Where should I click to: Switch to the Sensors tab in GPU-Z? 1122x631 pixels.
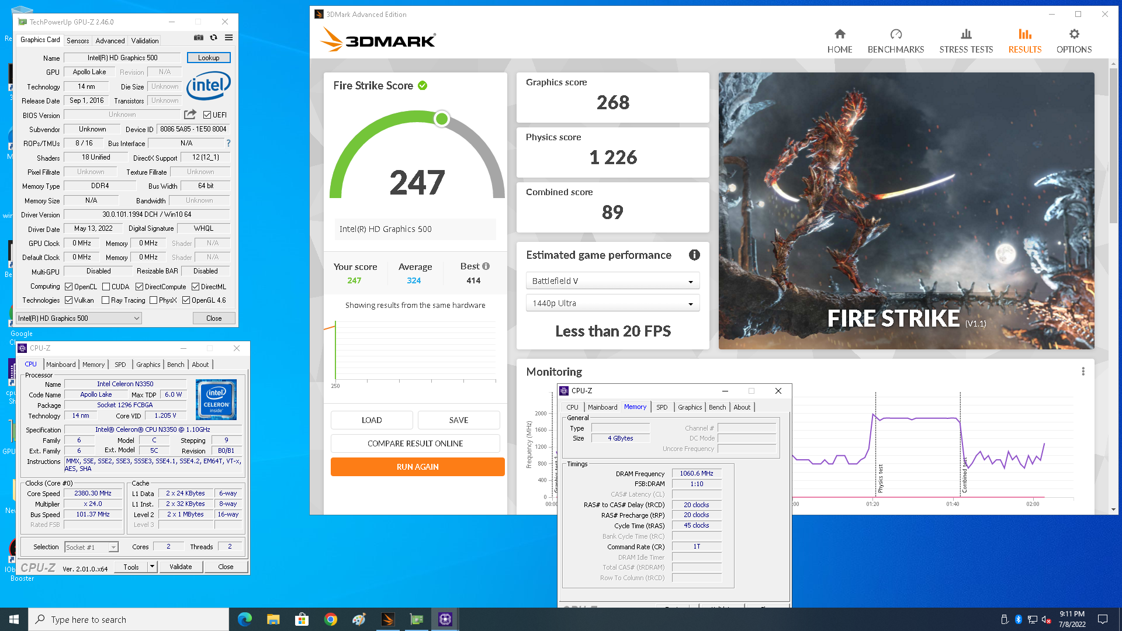click(78, 41)
